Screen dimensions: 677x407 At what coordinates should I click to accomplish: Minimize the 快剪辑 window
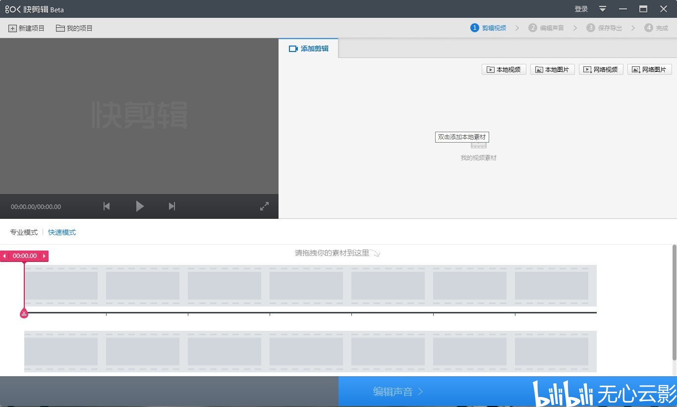[622, 9]
